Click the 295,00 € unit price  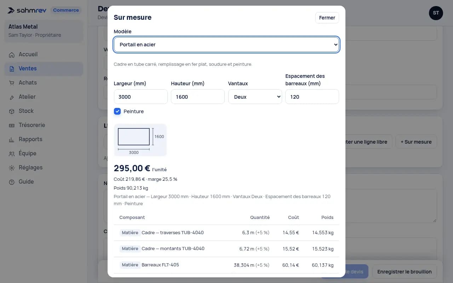tap(132, 168)
